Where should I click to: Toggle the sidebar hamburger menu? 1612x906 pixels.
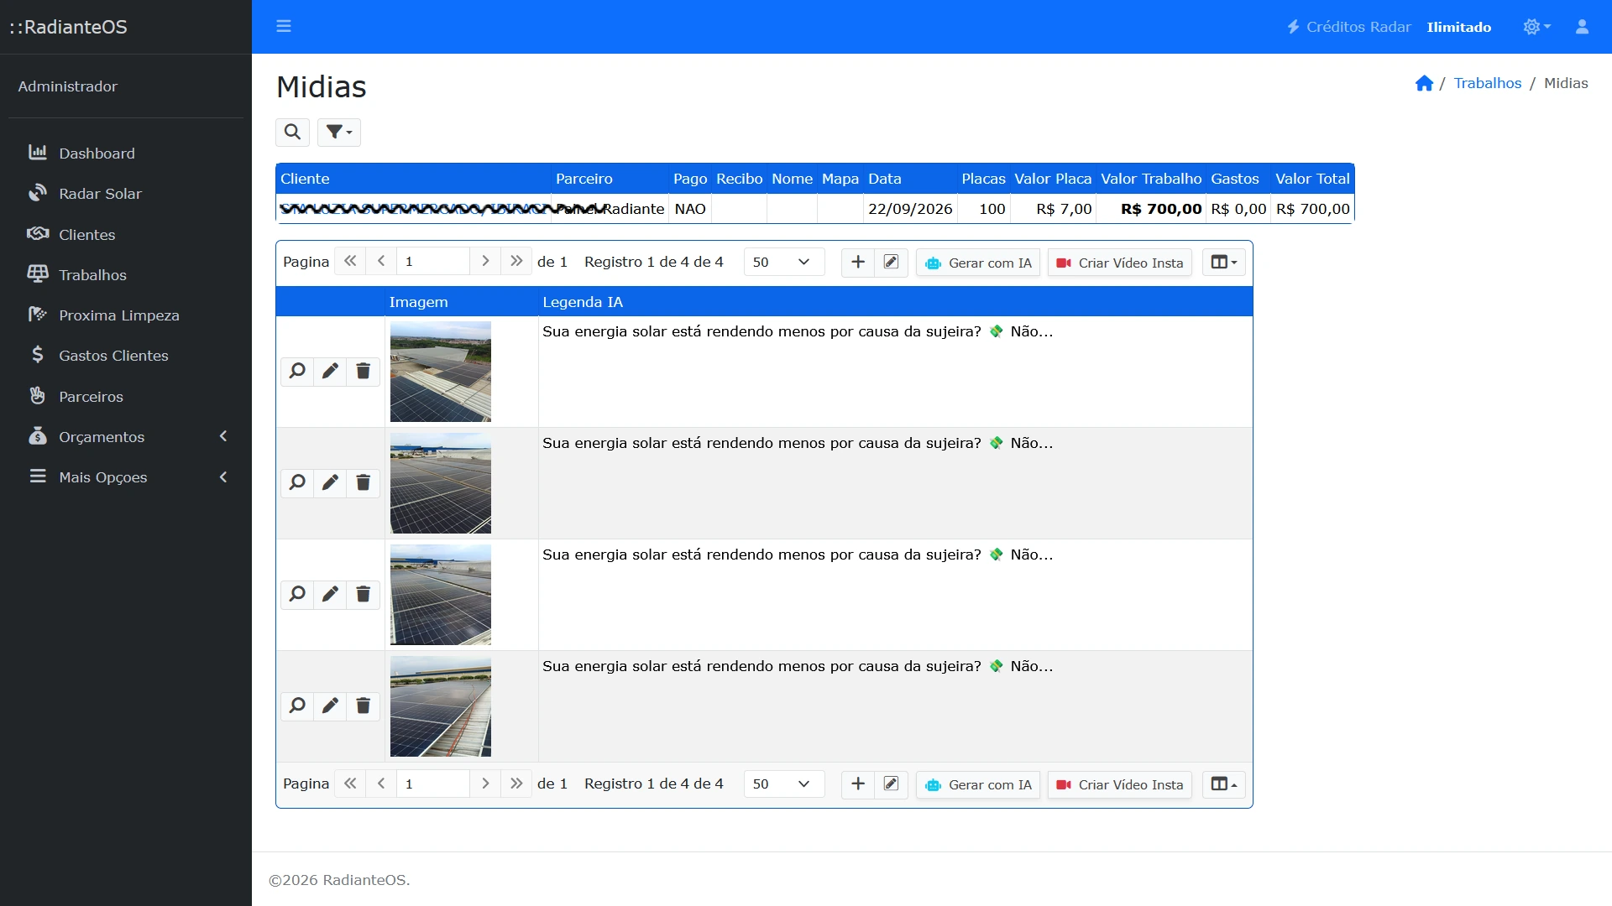284,26
